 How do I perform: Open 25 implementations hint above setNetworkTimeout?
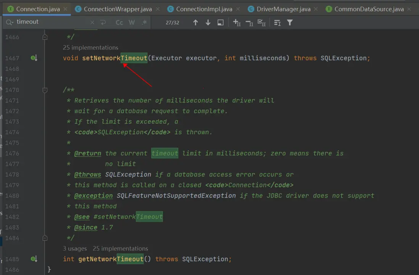[x=90, y=48]
